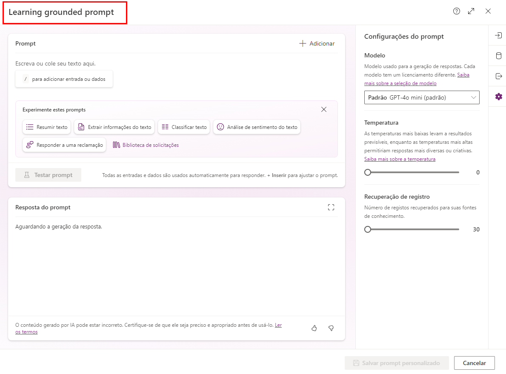Click the Cancelar button

click(x=475, y=363)
